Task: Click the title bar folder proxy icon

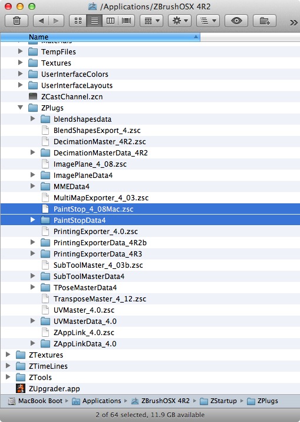Action: 93,7
